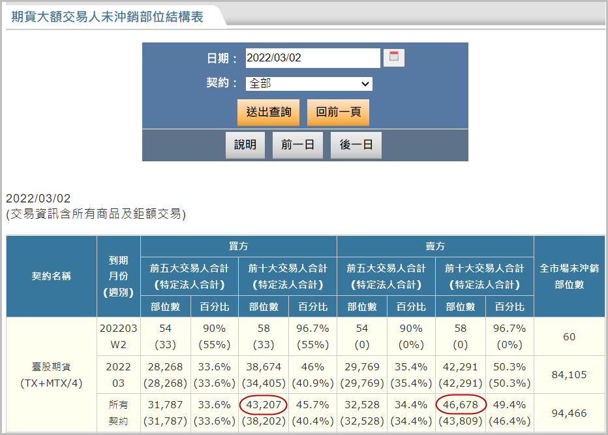Click the 賣方 column group header

pyautogui.click(x=435, y=246)
